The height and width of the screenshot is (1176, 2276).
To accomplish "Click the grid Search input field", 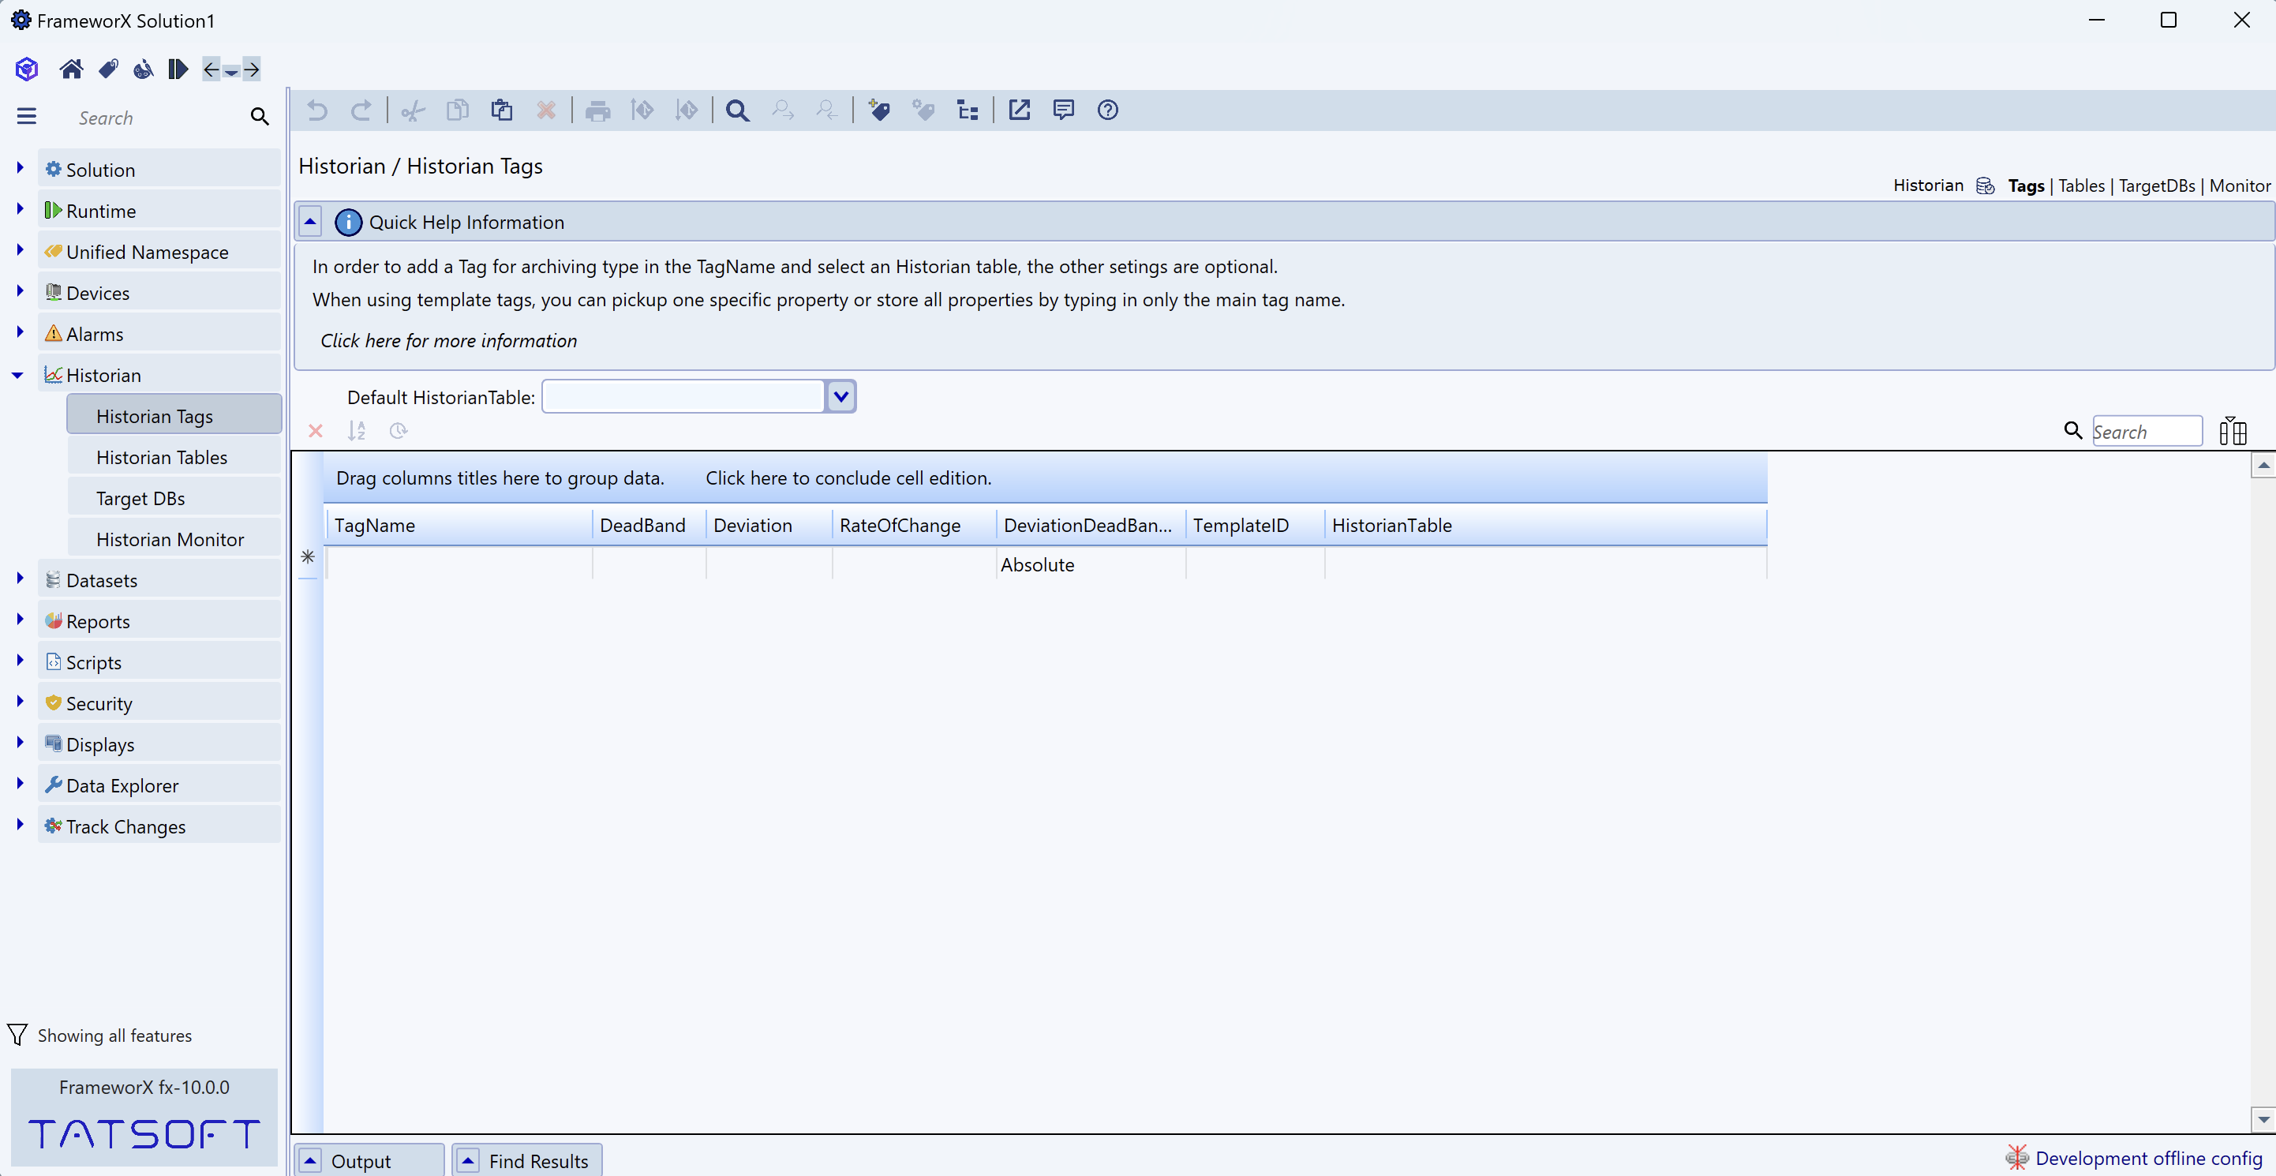I will coord(2147,432).
